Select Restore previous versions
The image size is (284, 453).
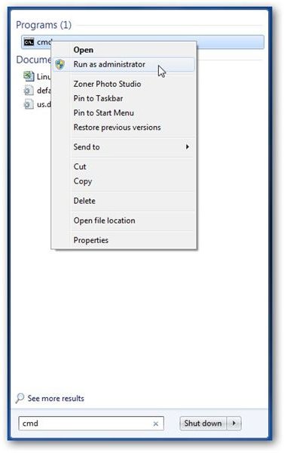coord(117,128)
